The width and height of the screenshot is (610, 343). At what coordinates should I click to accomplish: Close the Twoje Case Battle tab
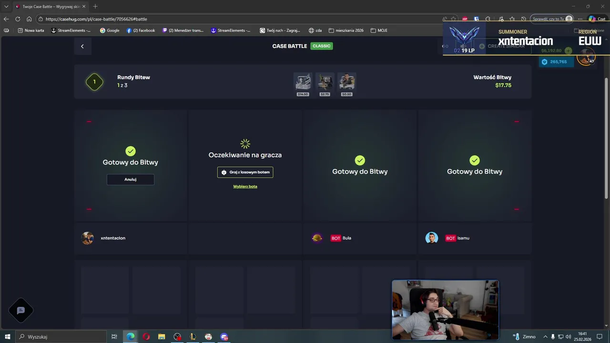coord(84,7)
